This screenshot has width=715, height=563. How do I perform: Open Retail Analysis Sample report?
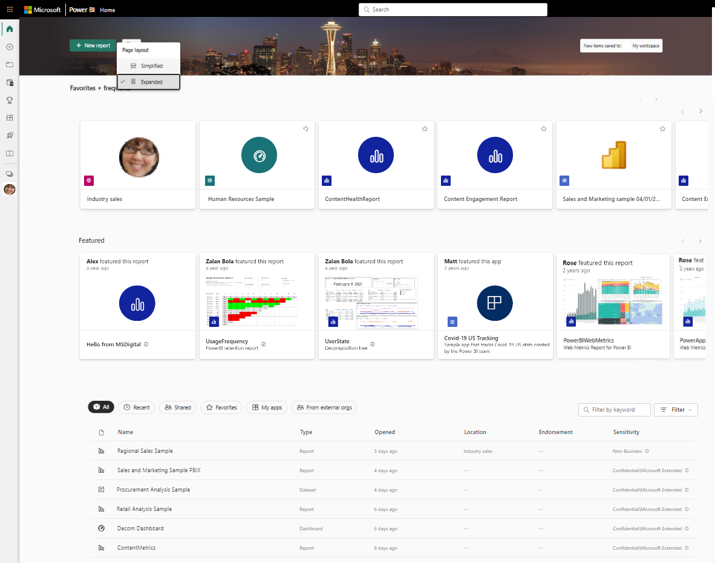(144, 509)
